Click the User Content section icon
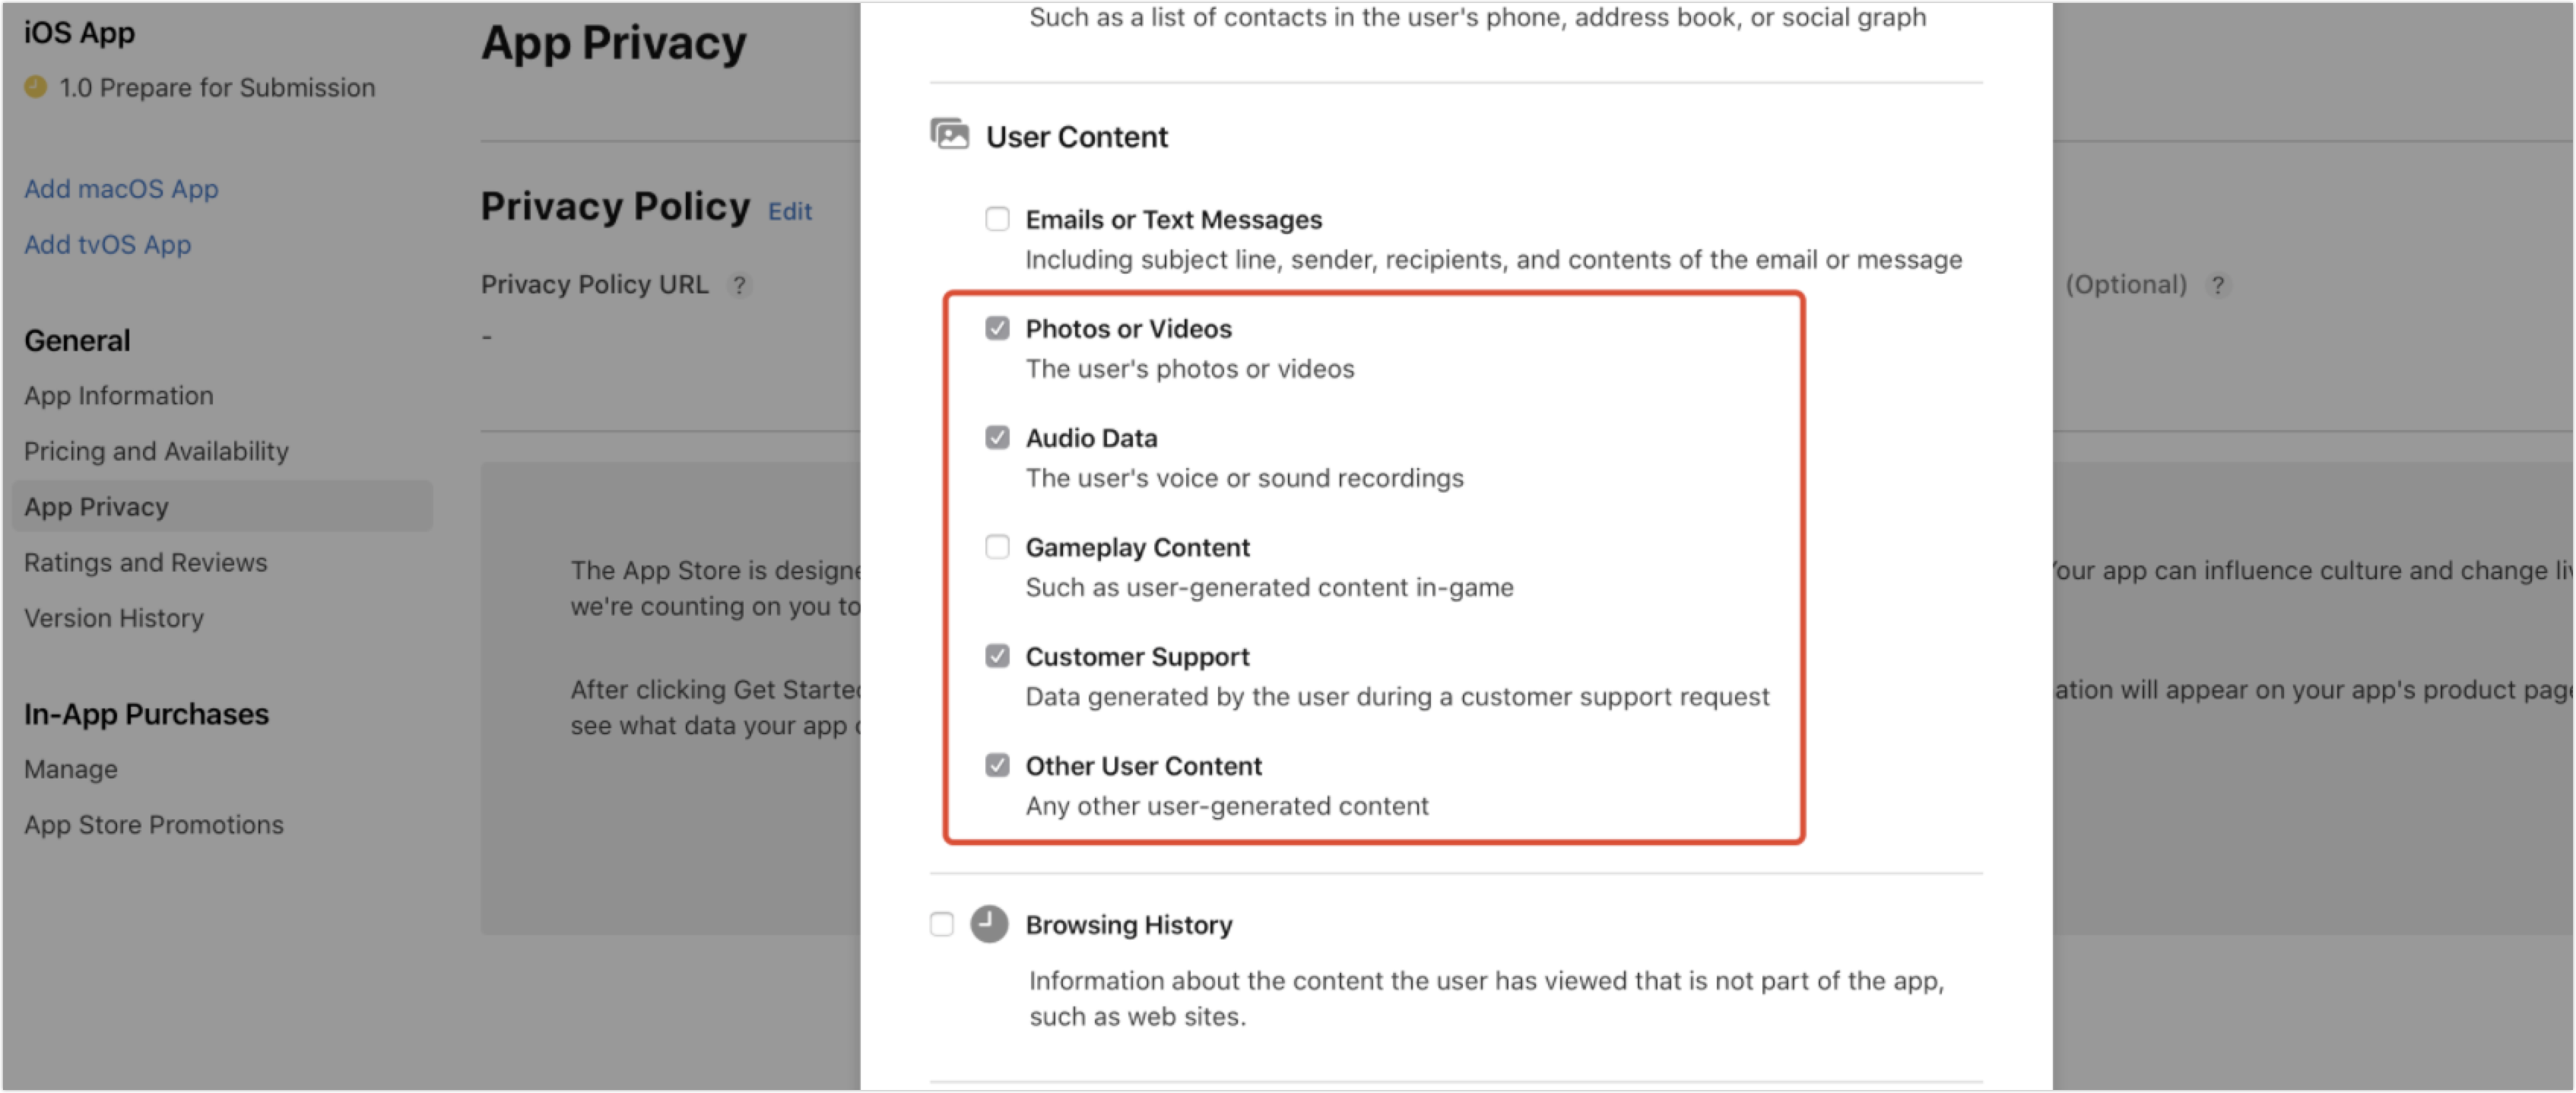 (x=949, y=134)
